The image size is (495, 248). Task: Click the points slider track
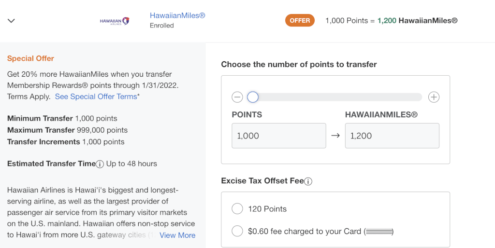coord(335,97)
